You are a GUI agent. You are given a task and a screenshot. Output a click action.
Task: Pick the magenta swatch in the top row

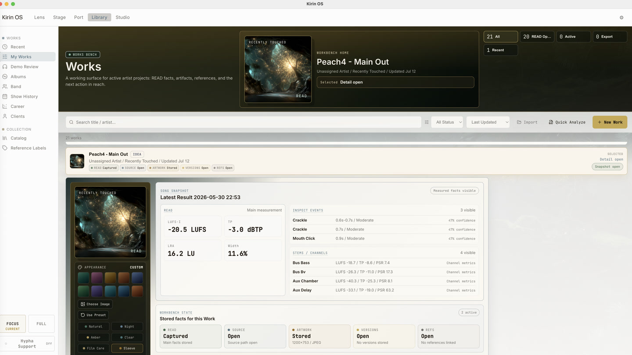(97, 277)
